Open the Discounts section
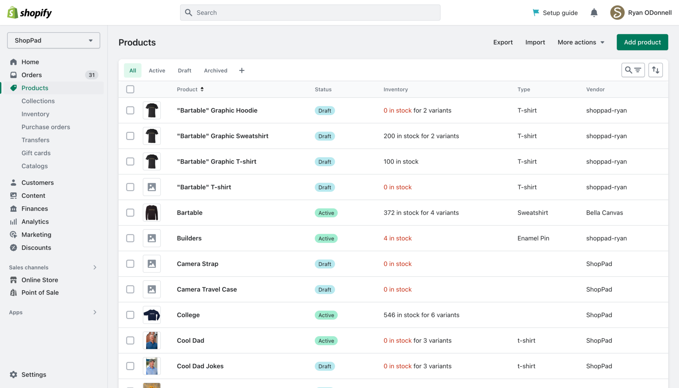The image size is (679, 388). (x=35, y=248)
